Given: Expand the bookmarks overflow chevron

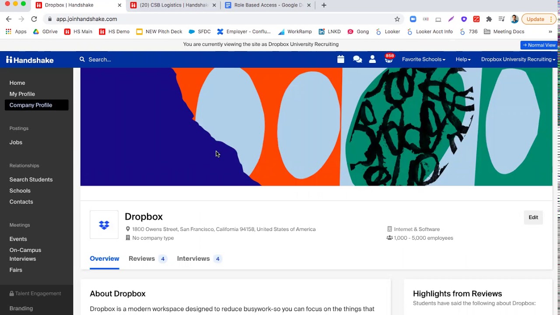Looking at the screenshot, I should 550,31.
